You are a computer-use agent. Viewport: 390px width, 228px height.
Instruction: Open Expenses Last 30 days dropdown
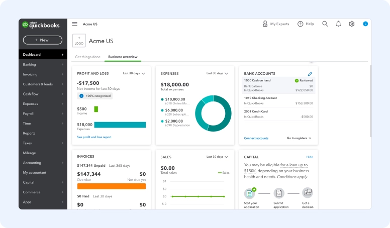[x=218, y=73]
